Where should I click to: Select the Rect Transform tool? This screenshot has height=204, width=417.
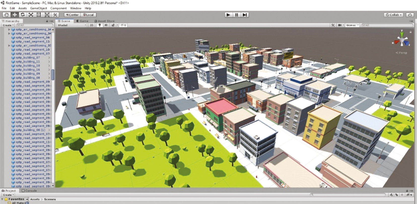[39, 15]
